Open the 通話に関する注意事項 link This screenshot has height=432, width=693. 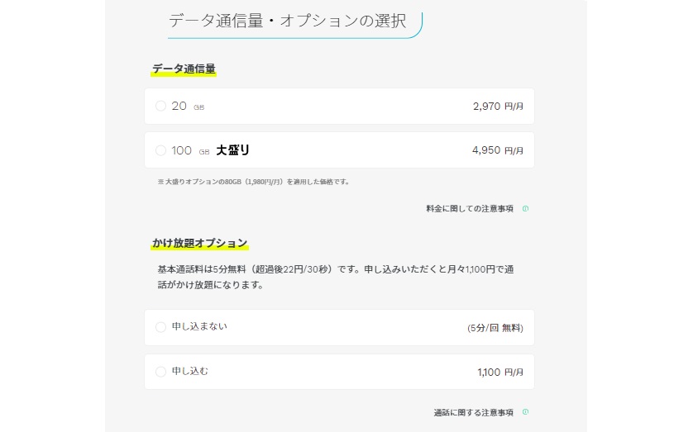473,412
